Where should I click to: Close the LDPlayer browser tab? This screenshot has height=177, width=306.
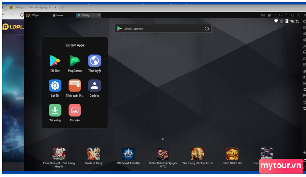pyautogui.click(x=55, y=7)
